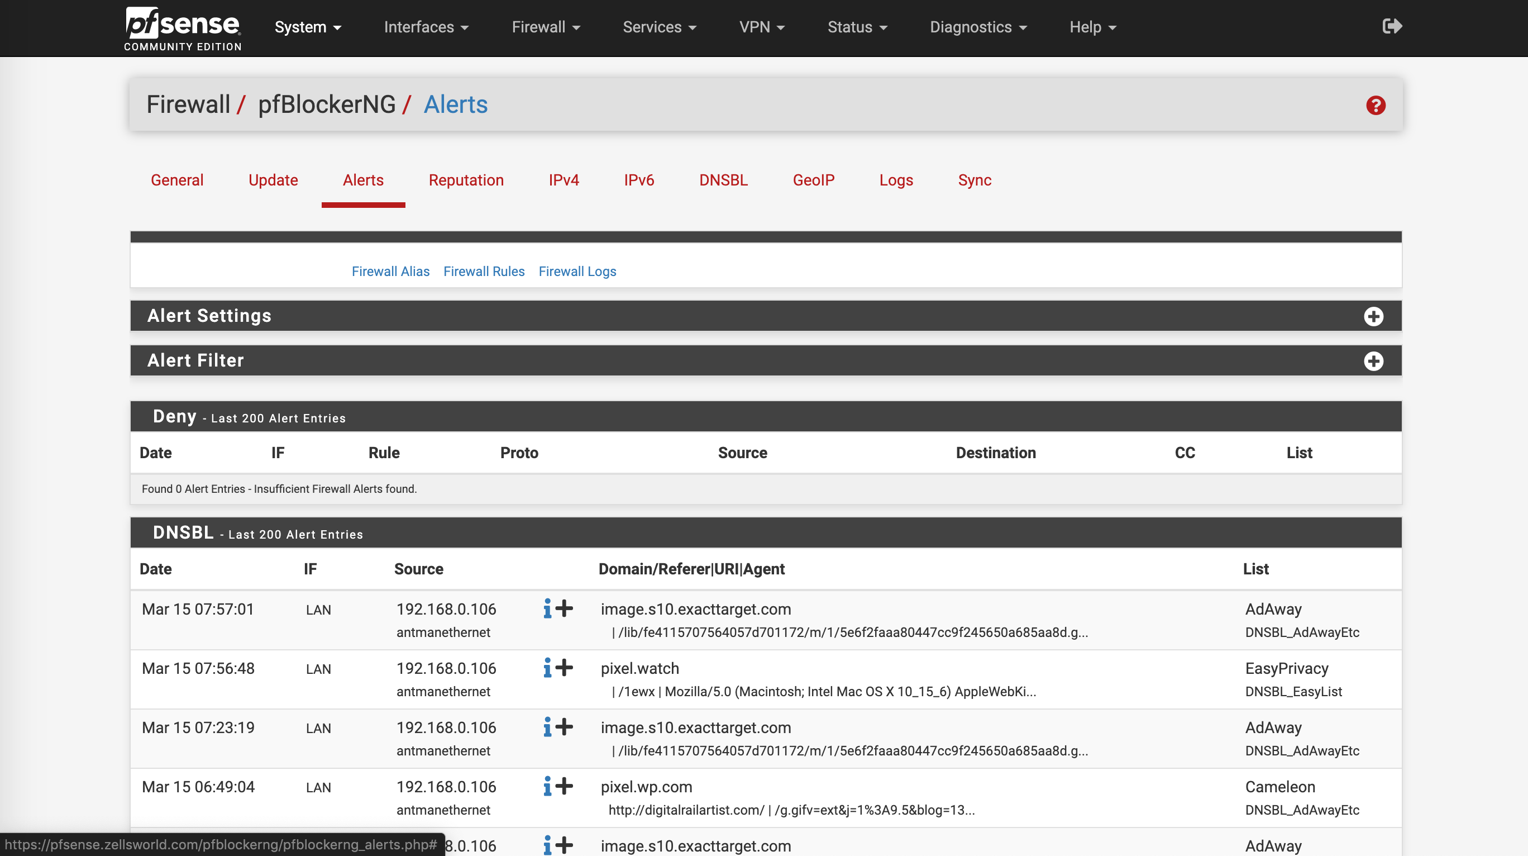
Task: Click the pfSense Community Edition logo
Action: [x=183, y=28]
